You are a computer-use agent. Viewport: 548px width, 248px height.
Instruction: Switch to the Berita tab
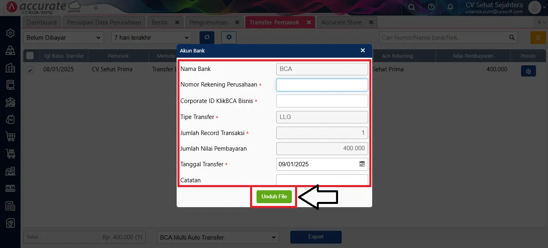[159, 22]
